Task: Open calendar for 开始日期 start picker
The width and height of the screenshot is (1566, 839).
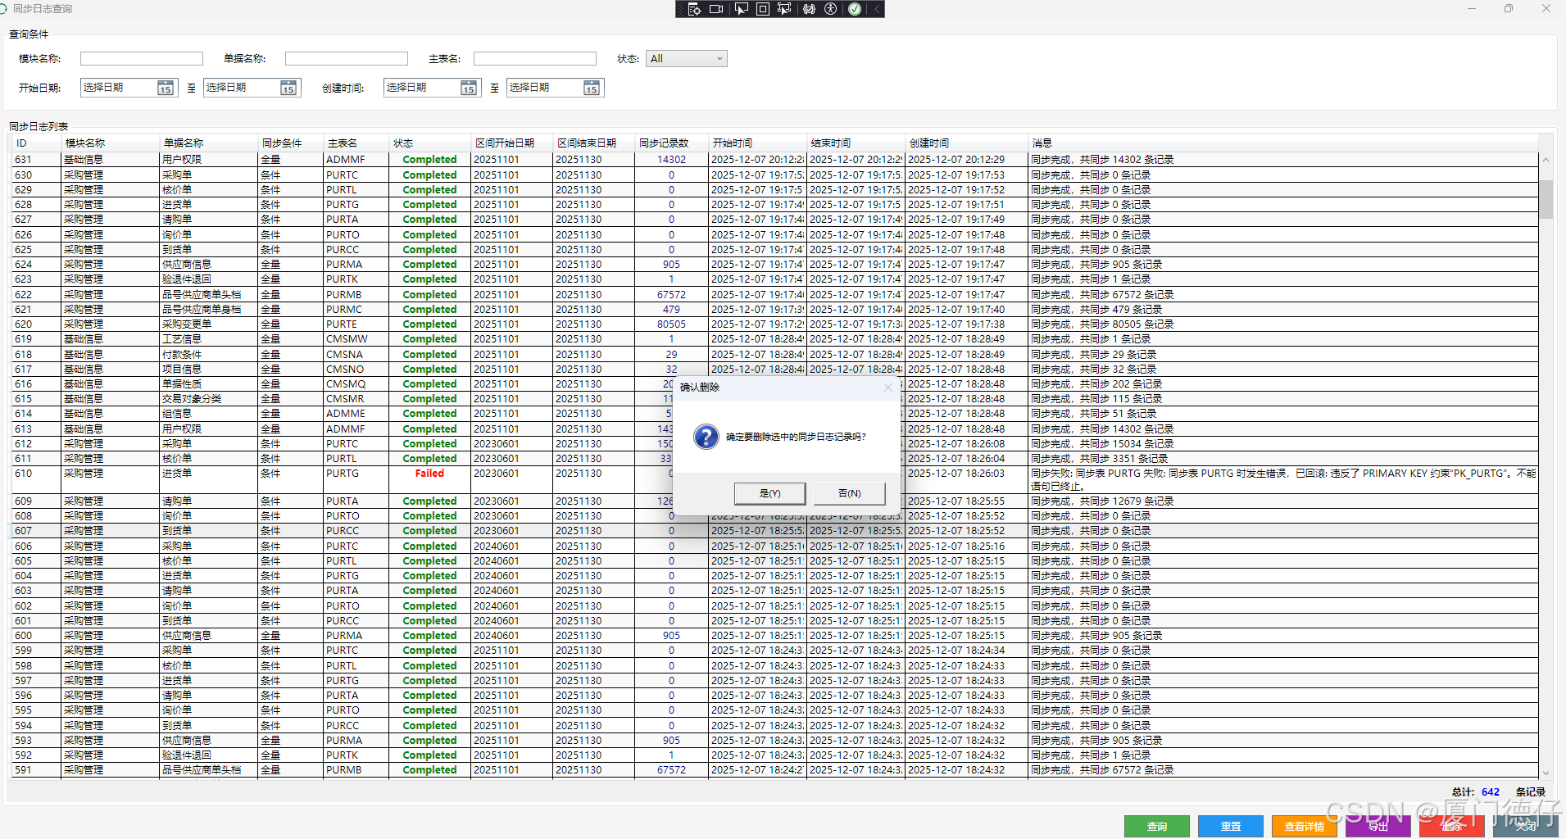Action: [x=166, y=88]
